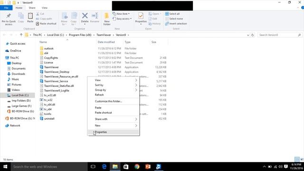The height and width of the screenshot is (171, 304).
Task: Click the ribbon Open button
Action: (155, 14)
